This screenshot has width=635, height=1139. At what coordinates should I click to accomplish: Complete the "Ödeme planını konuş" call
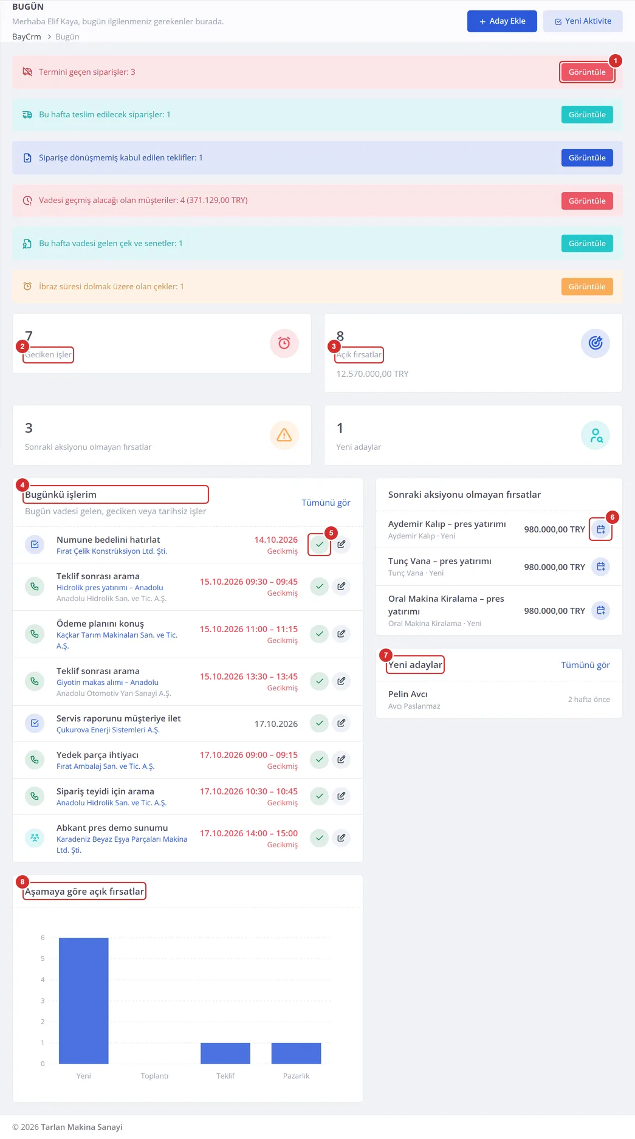pyautogui.click(x=319, y=634)
